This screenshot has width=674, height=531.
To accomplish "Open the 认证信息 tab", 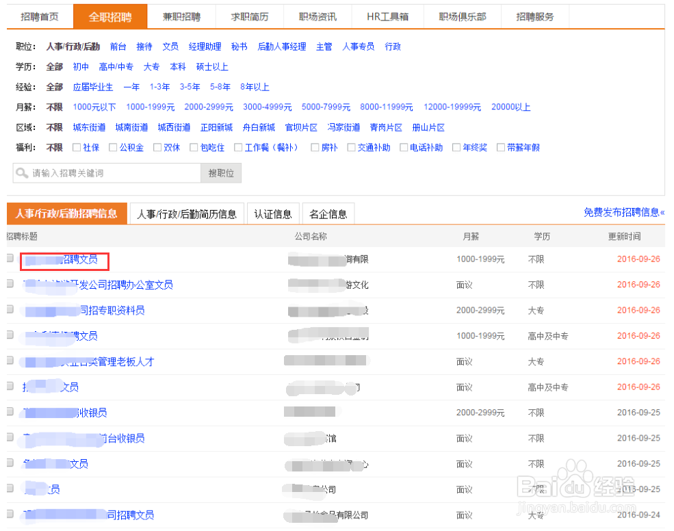I will click(273, 213).
